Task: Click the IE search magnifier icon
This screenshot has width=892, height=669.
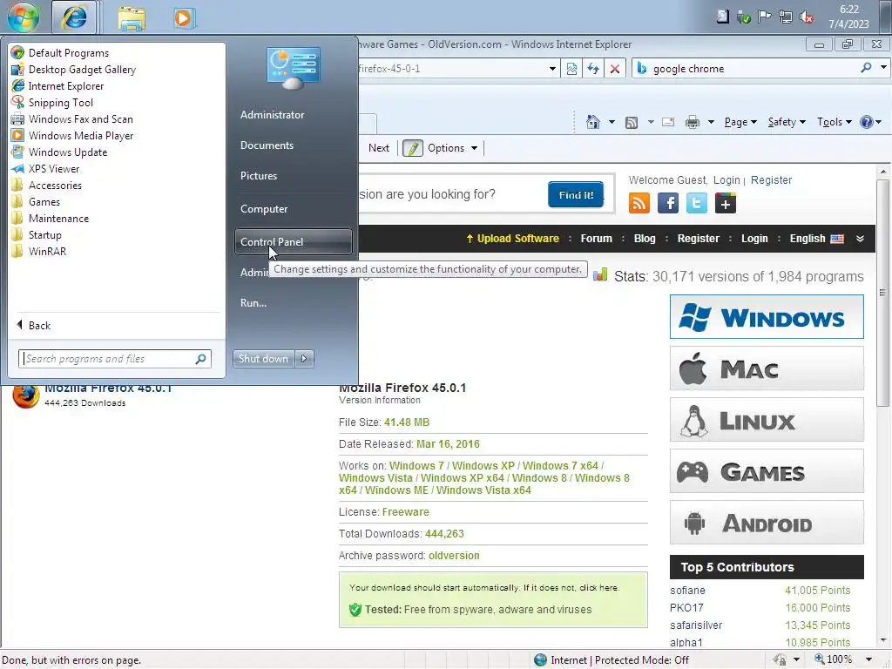Action: (x=866, y=68)
